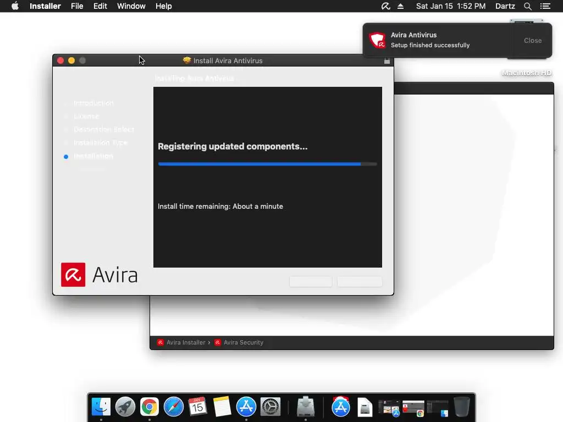The image size is (563, 422).
Task: Click the lock icon in installer title bar
Action: click(387, 60)
